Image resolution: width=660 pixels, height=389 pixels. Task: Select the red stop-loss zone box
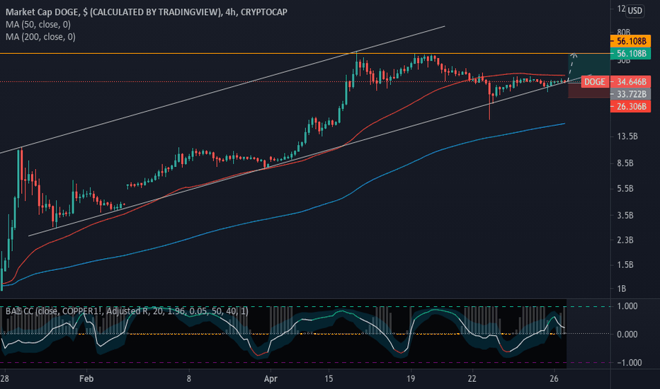coord(588,91)
